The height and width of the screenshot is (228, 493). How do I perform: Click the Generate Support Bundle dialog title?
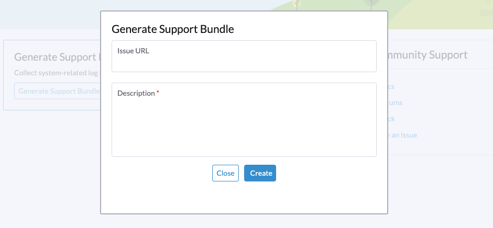(173, 29)
